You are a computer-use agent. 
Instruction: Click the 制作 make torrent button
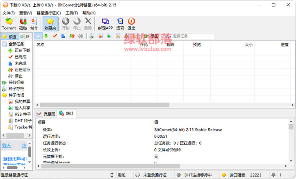pos(34,24)
